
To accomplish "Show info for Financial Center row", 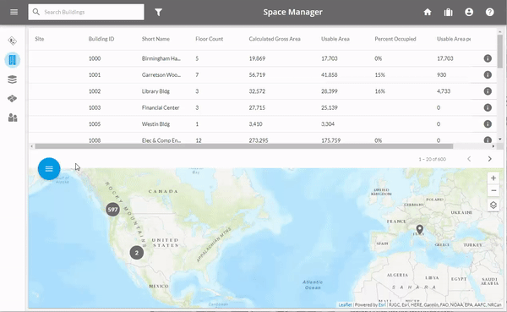I will point(488,107).
